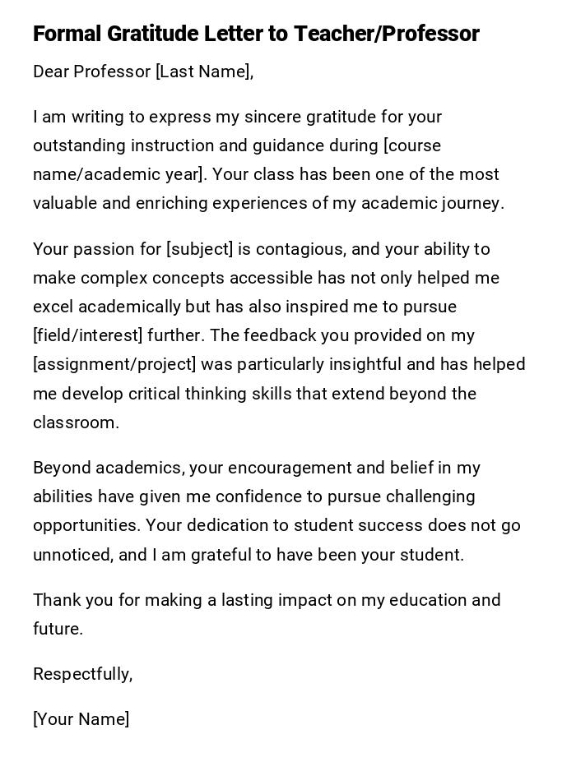The width and height of the screenshot is (576, 771).
Task: Click the word Respectfully in the closing
Action: [81, 674]
